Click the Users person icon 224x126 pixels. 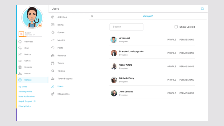(53, 86)
